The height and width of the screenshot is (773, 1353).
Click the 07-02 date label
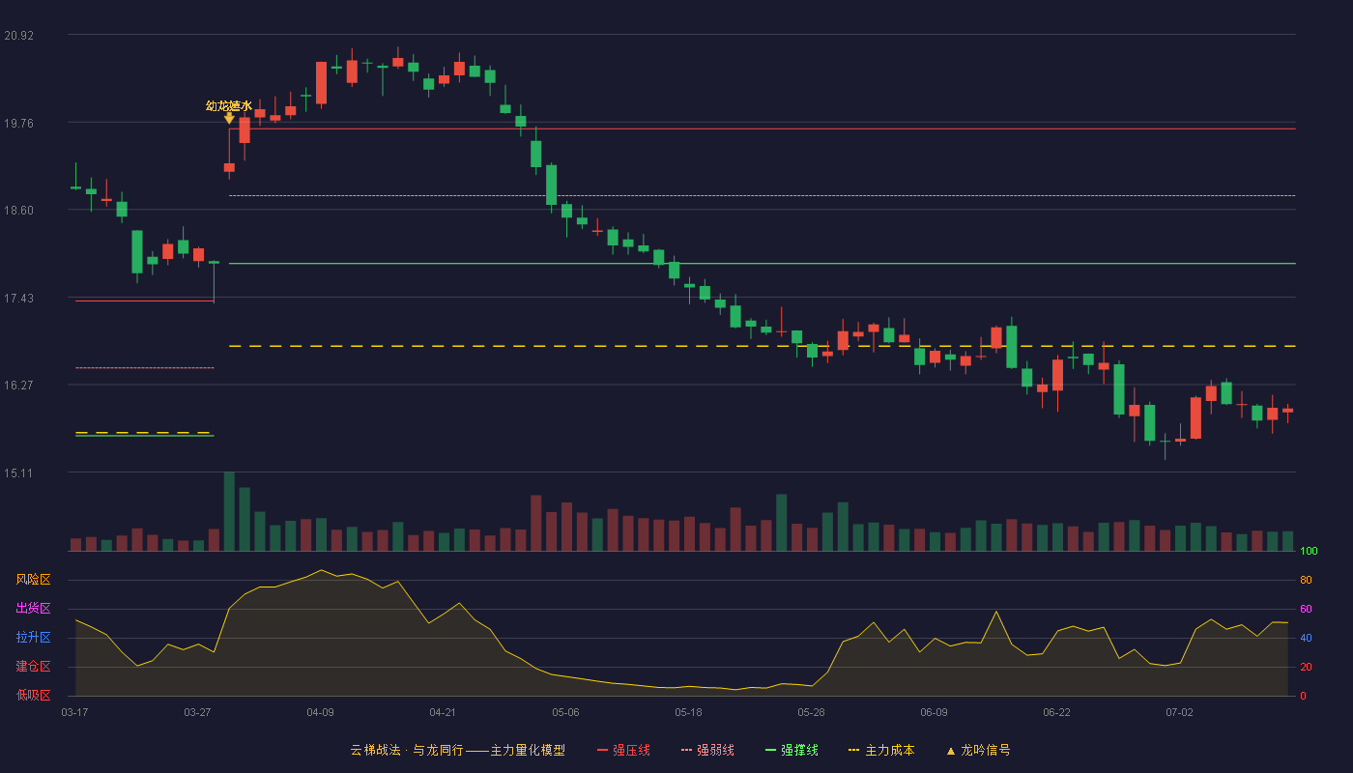[x=1179, y=712]
